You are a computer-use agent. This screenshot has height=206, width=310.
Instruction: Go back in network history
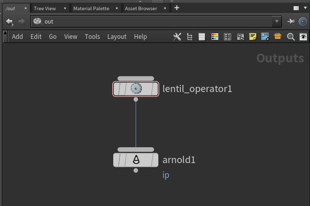coord(9,21)
